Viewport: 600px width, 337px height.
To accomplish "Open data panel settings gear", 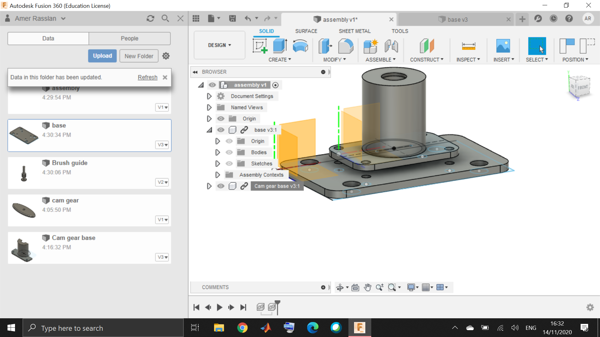I will (x=166, y=56).
